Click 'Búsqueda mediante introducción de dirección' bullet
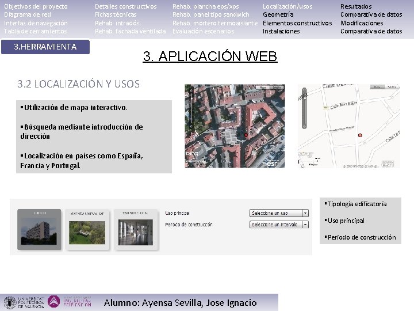This screenshot has width=414, height=311. coord(82,131)
